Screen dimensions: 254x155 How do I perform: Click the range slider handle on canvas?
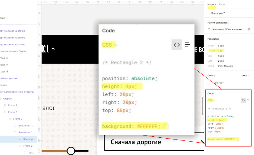[71, 151]
